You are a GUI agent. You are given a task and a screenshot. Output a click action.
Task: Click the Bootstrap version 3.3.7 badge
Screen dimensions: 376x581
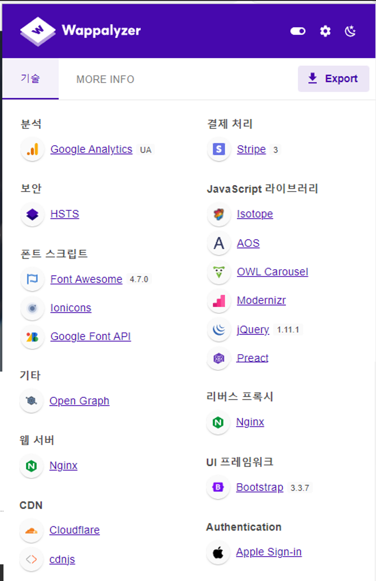300,487
